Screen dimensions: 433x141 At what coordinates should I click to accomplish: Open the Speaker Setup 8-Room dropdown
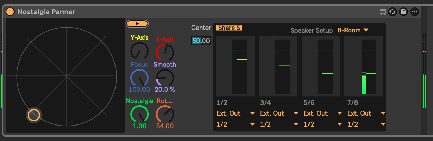point(353,30)
